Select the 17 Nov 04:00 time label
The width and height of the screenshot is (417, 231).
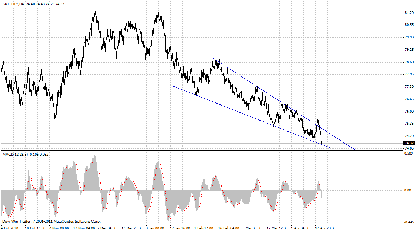pyautogui.click(x=84, y=228)
